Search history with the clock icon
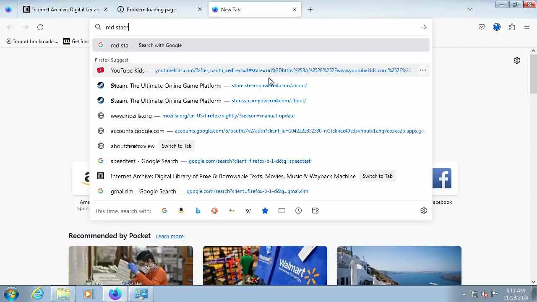 [x=299, y=211]
